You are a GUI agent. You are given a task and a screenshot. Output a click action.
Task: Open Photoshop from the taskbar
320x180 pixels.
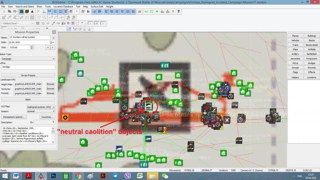[53, 176]
